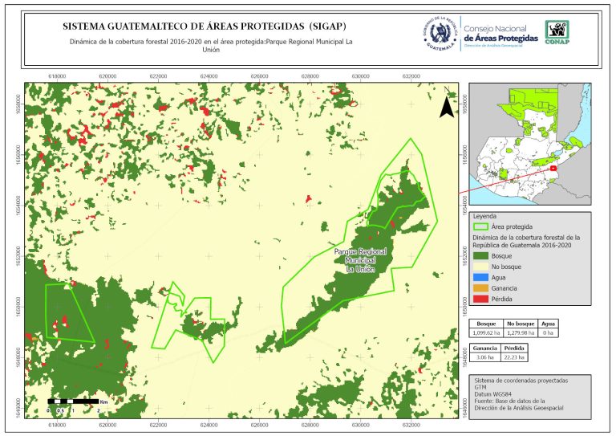Click the Pérdida 22.23 ha table cell

pos(514,357)
